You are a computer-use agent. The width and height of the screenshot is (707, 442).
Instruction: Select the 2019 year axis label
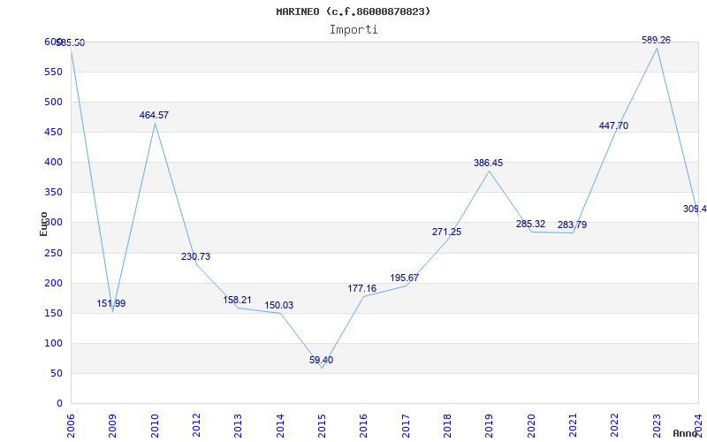pyautogui.click(x=489, y=425)
